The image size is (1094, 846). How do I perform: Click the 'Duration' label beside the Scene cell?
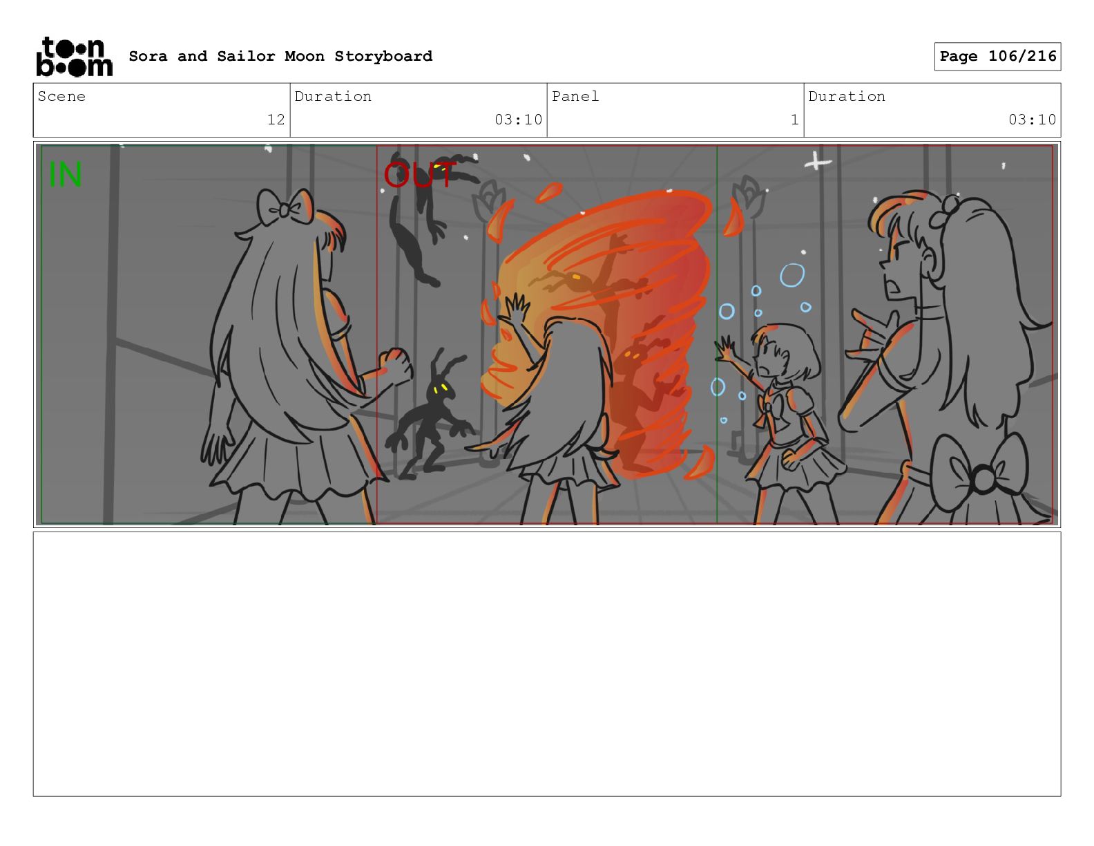[333, 97]
